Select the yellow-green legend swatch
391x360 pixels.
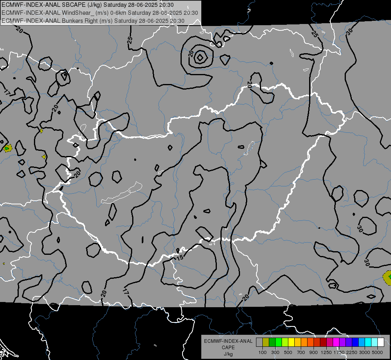[x=285, y=342]
